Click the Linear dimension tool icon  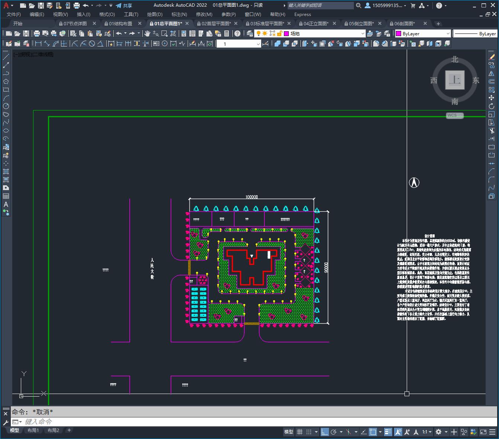[38, 44]
